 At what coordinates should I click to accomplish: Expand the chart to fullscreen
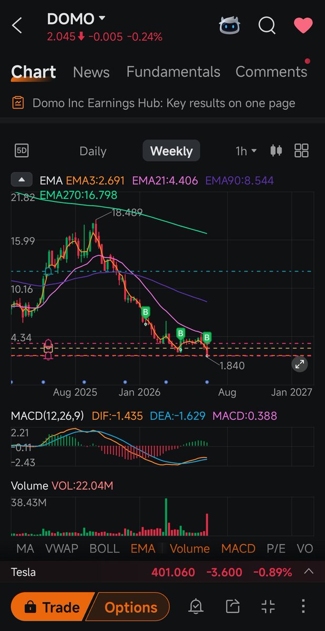point(299,364)
